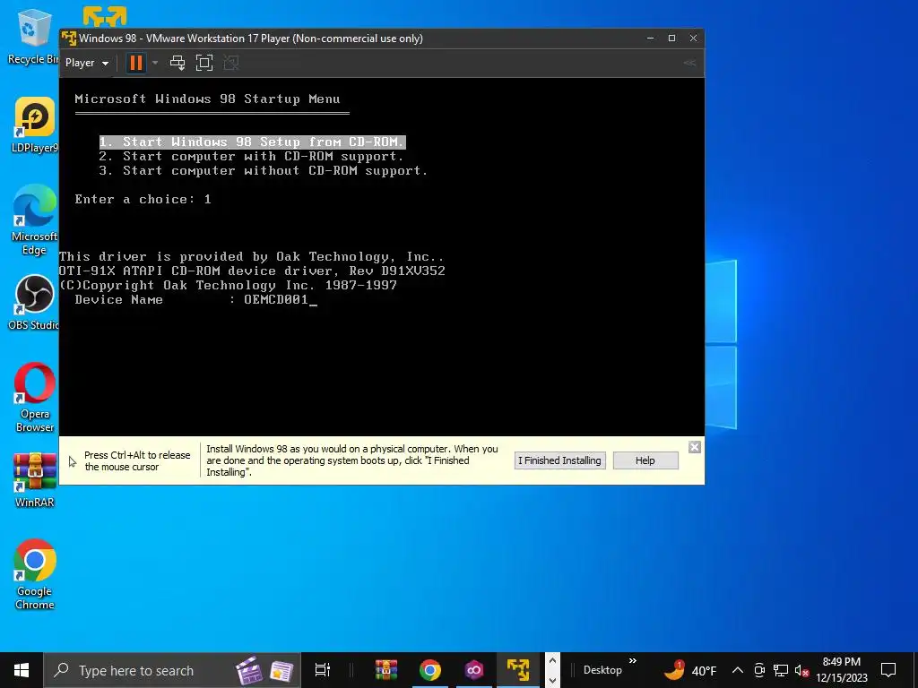Click the VMware title bar app icon
Image resolution: width=918 pixels, height=688 pixels.
pyautogui.click(x=69, y=38)
